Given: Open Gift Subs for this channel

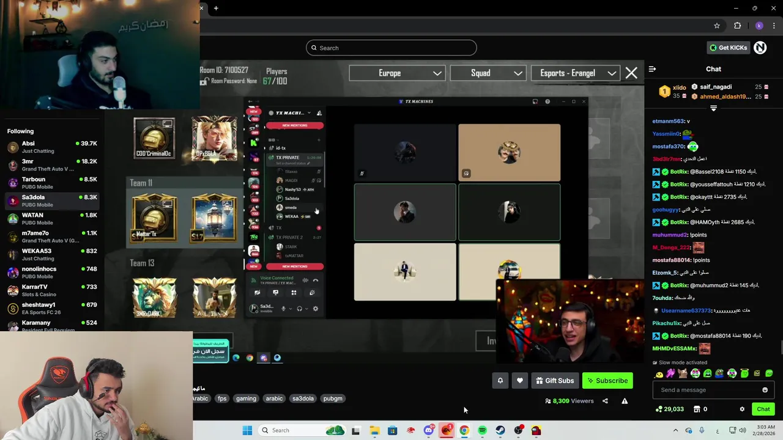Looking at the screenshot, I should point(555,381).
